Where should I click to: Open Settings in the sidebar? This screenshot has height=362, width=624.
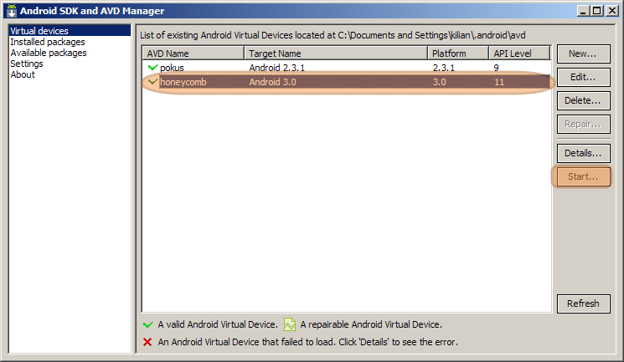(26, 64)
